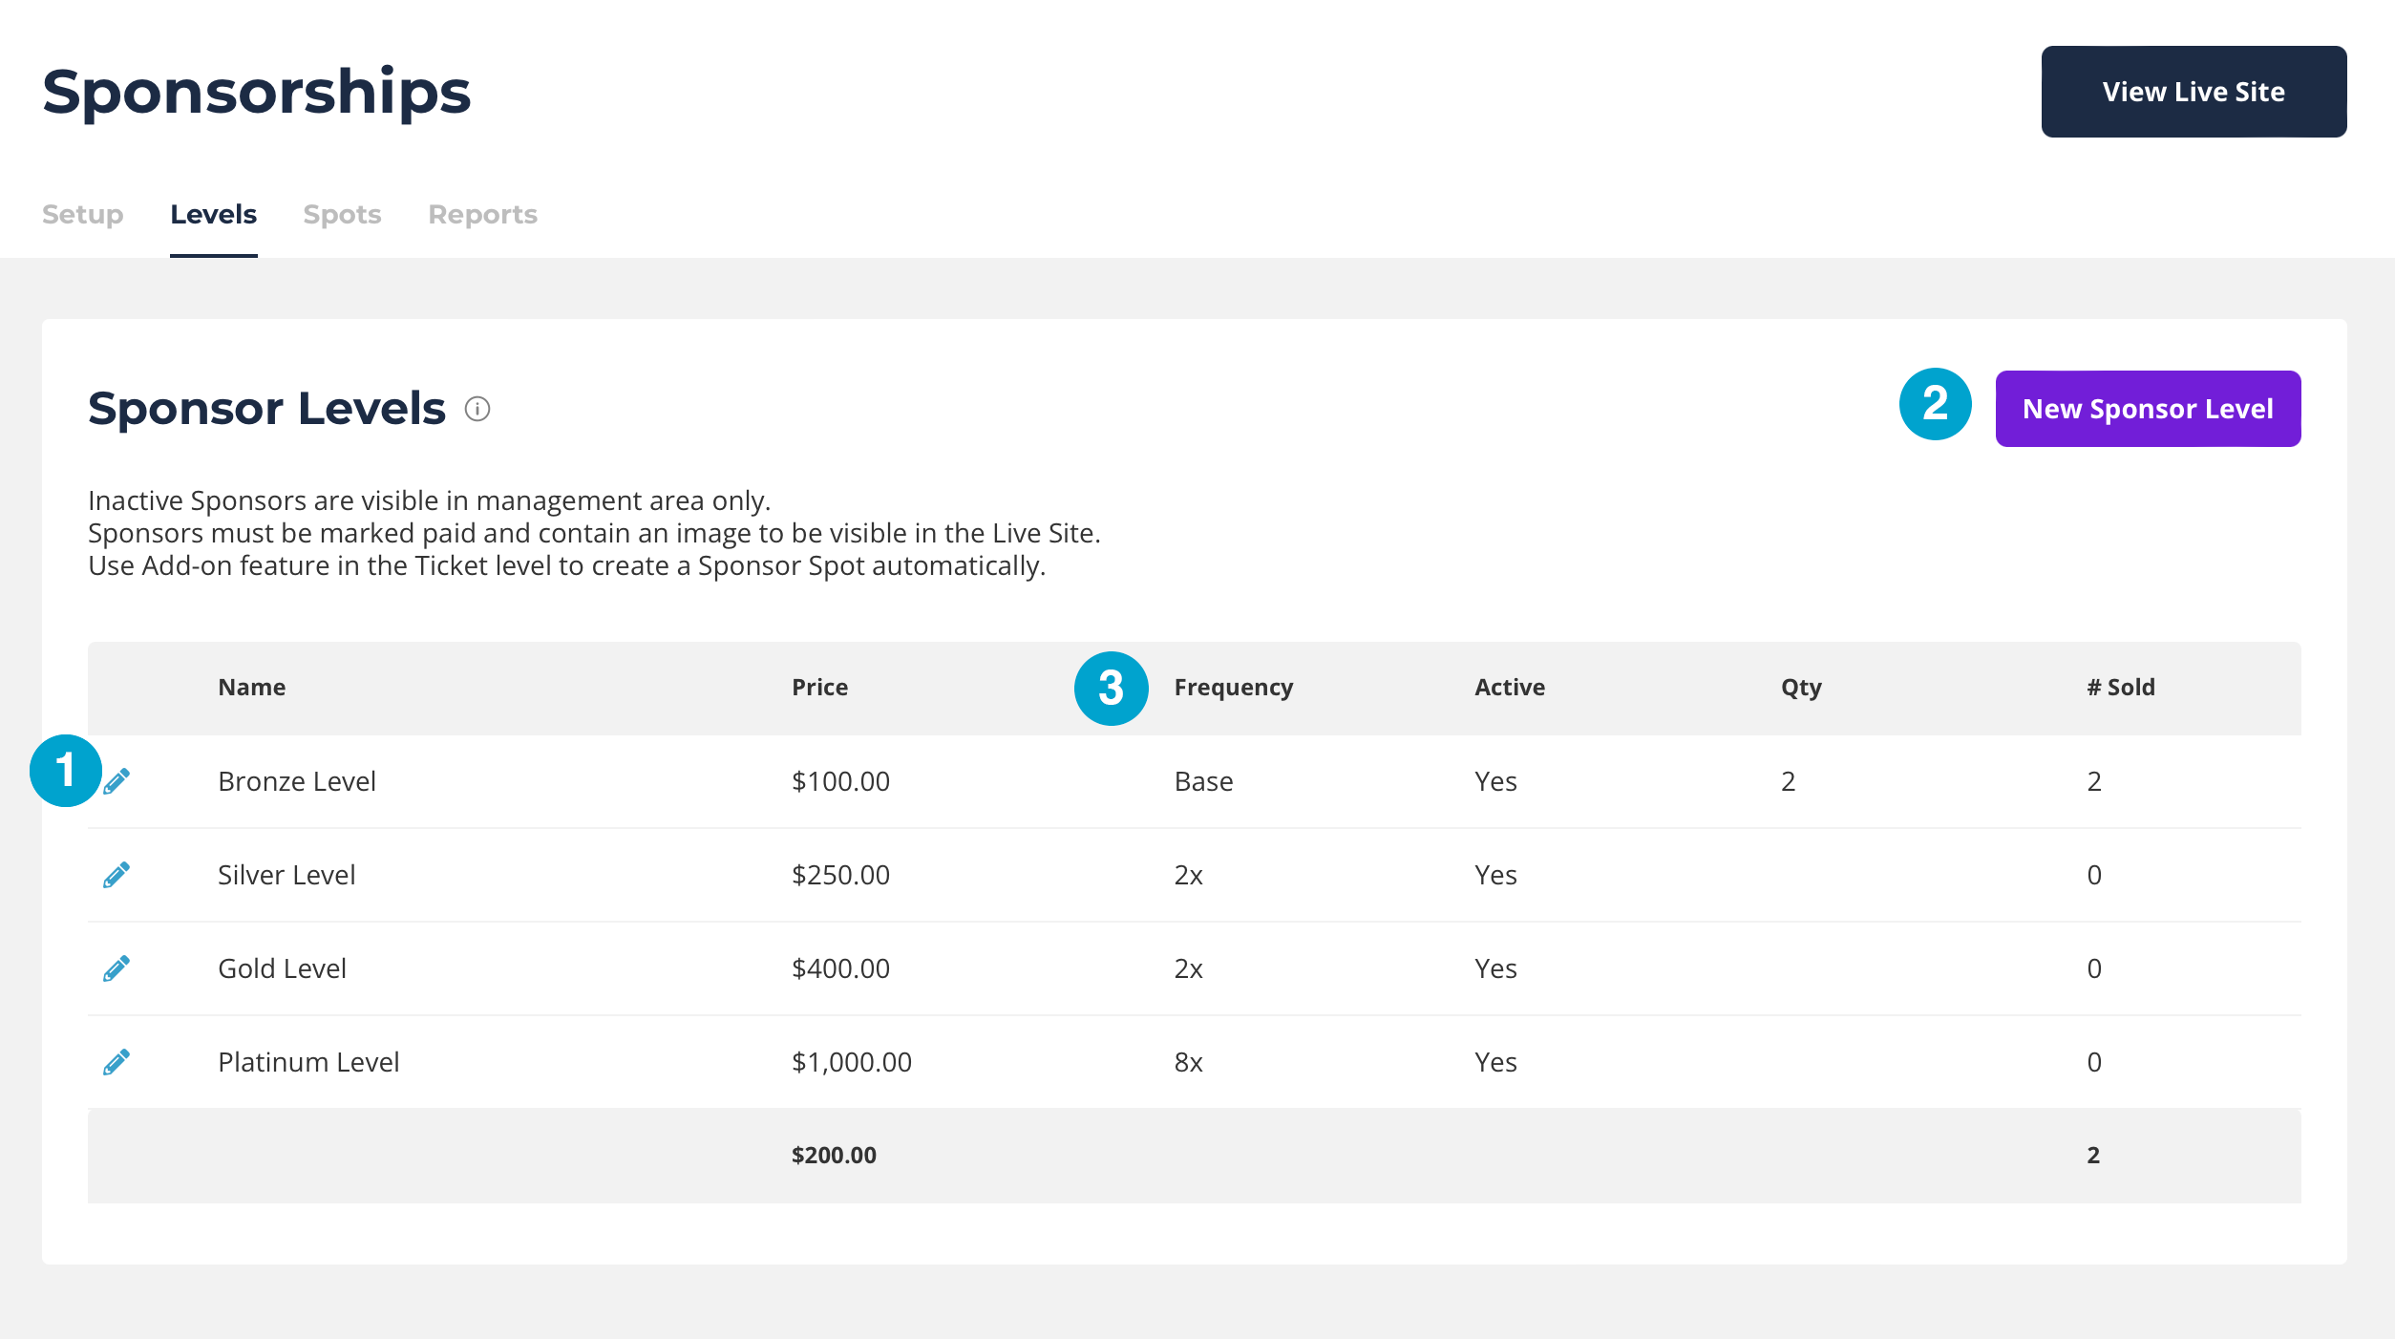Viewport: 2395px width, 1339px height.
Task: Click the numbered marker 3 badge
Action: [x=1111, y=688]
